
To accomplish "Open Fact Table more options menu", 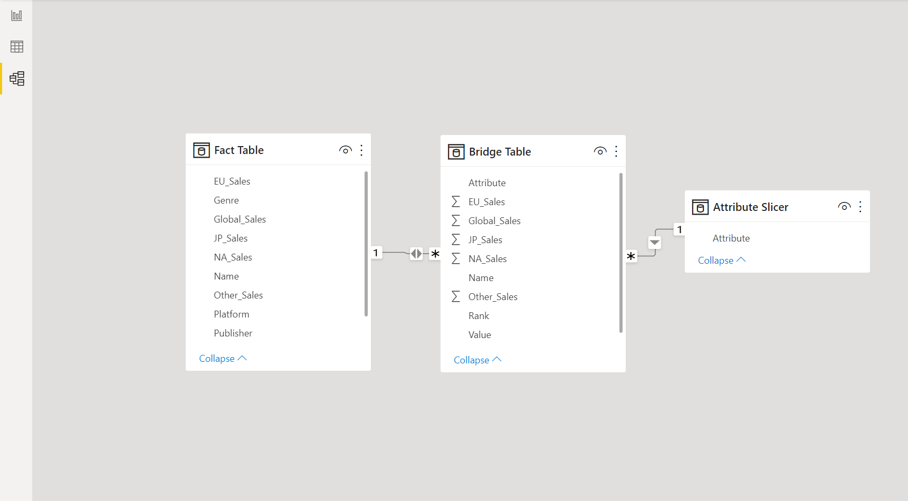I will click(x=361, y=150).
